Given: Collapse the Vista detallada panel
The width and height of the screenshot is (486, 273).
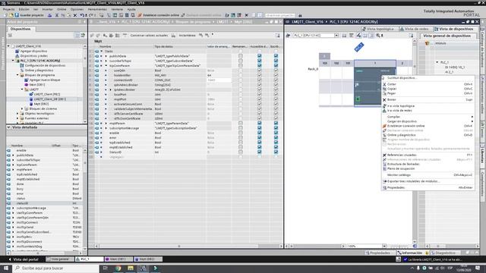Looking at the screenshot, I should [8, 127].
